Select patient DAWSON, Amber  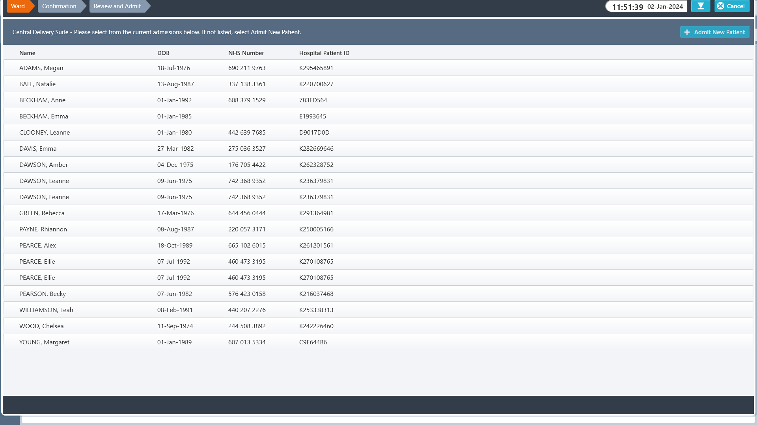[x=378, y=164]
